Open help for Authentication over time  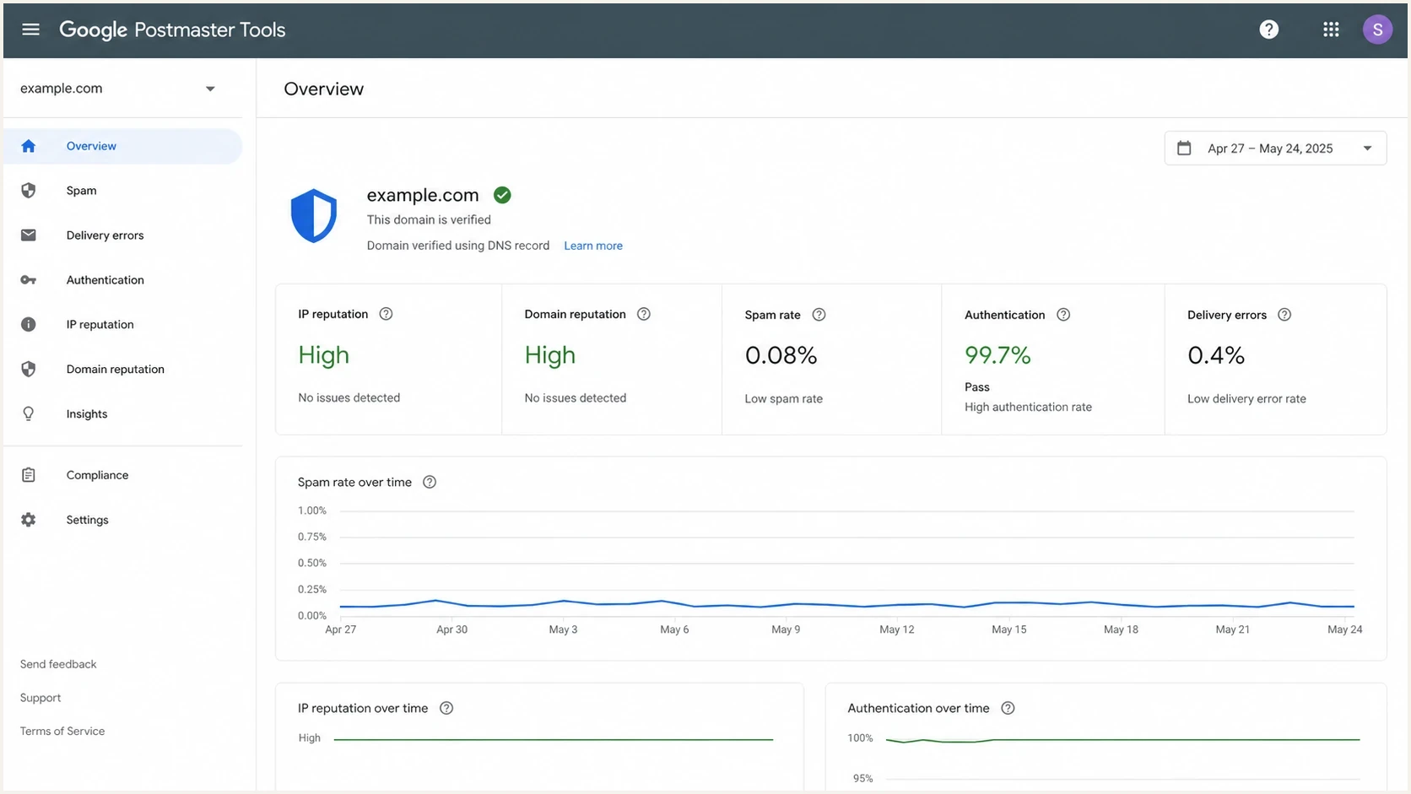pos(1008,709)
